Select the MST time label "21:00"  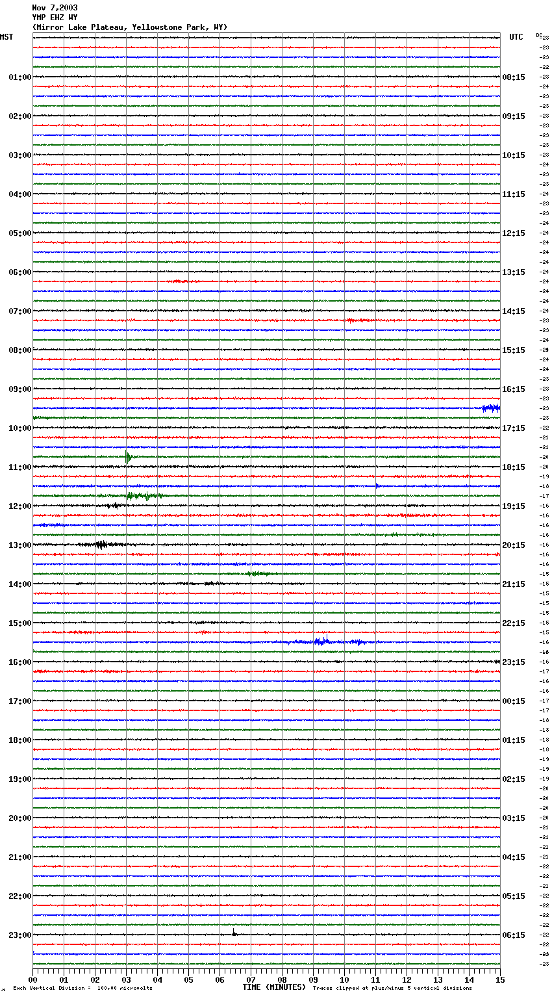click(20, 857)
